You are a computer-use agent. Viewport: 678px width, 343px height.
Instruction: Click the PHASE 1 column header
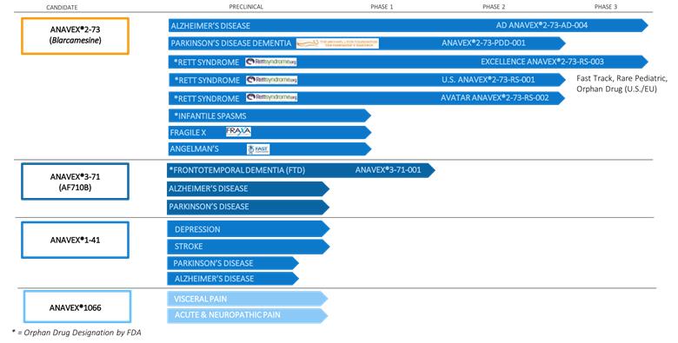click(x=382, y=6)
